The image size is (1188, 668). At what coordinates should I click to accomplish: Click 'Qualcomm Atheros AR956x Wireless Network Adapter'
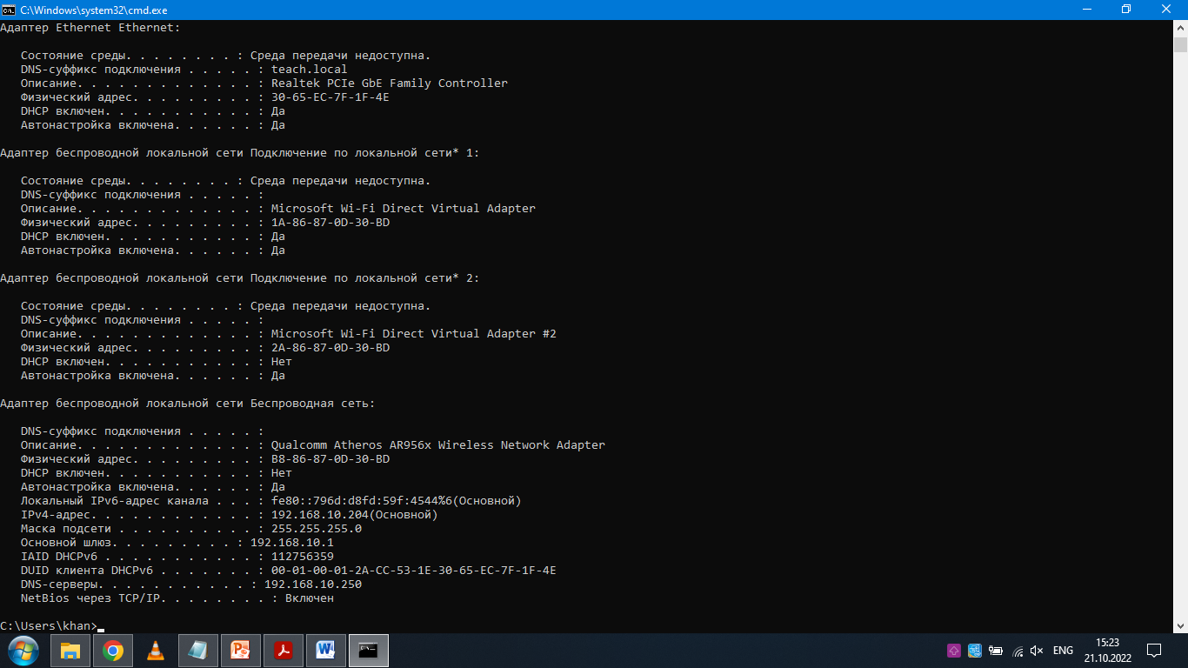coord(438,445)
